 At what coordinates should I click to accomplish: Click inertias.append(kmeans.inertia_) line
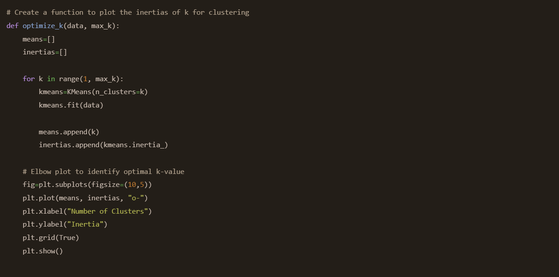(103, 145)
